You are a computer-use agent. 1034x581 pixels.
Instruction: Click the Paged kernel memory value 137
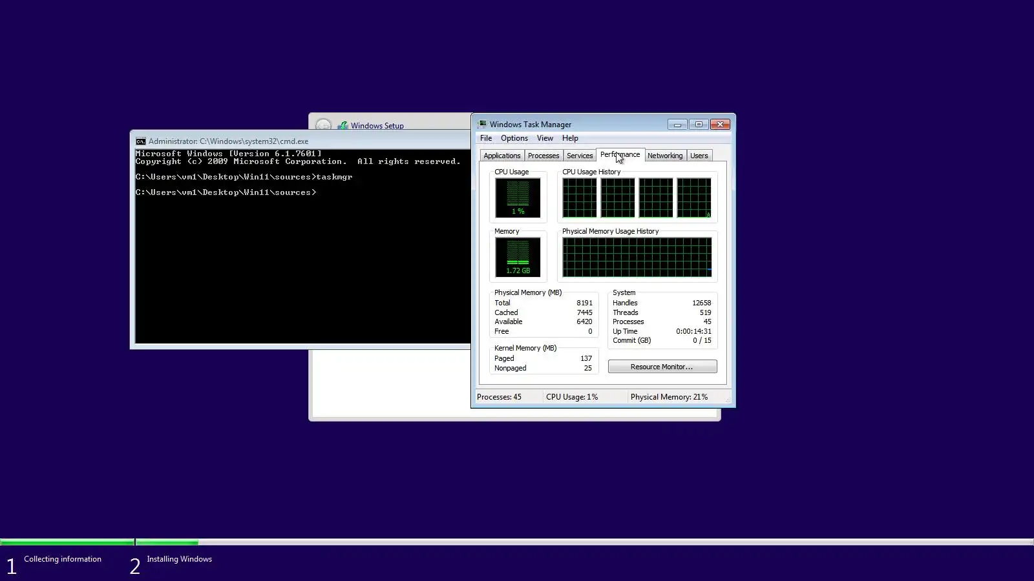tap(586, 358)
